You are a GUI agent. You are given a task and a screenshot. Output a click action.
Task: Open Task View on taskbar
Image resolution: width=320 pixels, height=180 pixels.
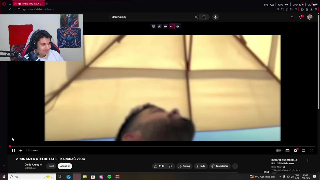(x=60, y=177)
